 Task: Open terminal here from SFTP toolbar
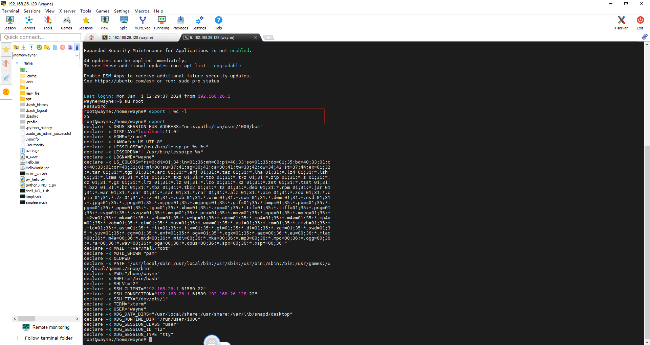(77, 47)
